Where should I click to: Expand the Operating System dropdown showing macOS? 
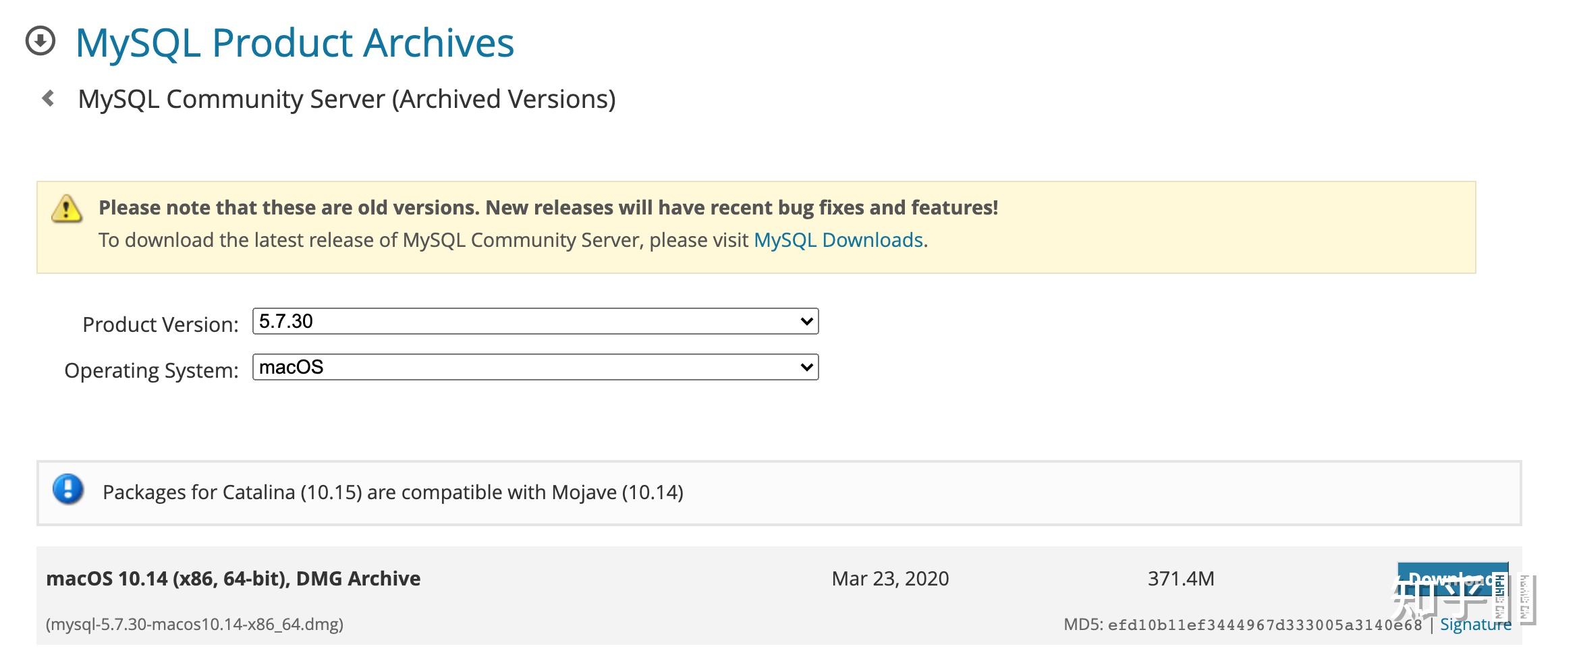tap(535, 367)
